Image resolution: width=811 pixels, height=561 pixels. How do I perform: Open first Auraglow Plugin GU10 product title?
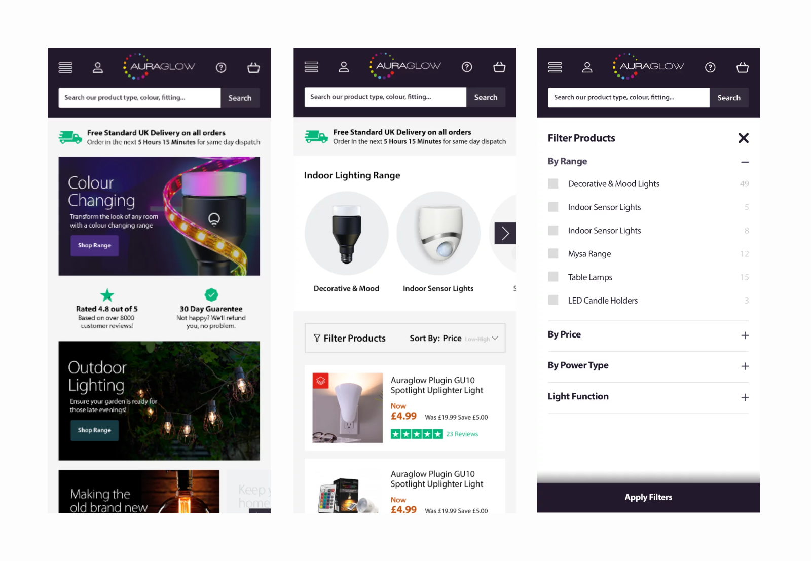point(437,385)
